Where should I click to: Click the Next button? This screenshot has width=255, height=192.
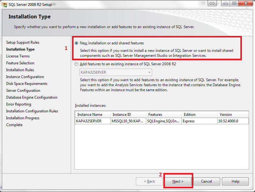pos(178,181)
